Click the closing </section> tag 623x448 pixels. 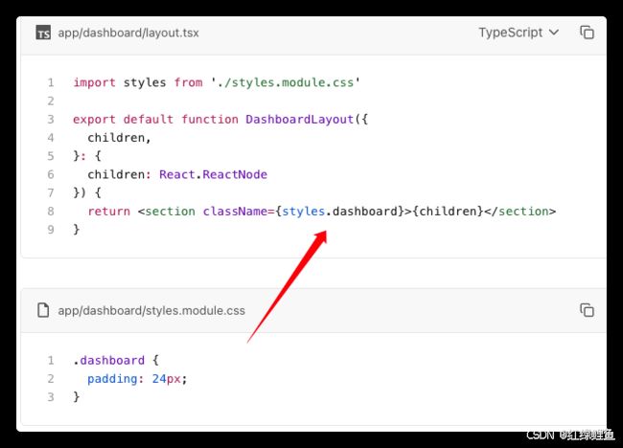(520, 212)
